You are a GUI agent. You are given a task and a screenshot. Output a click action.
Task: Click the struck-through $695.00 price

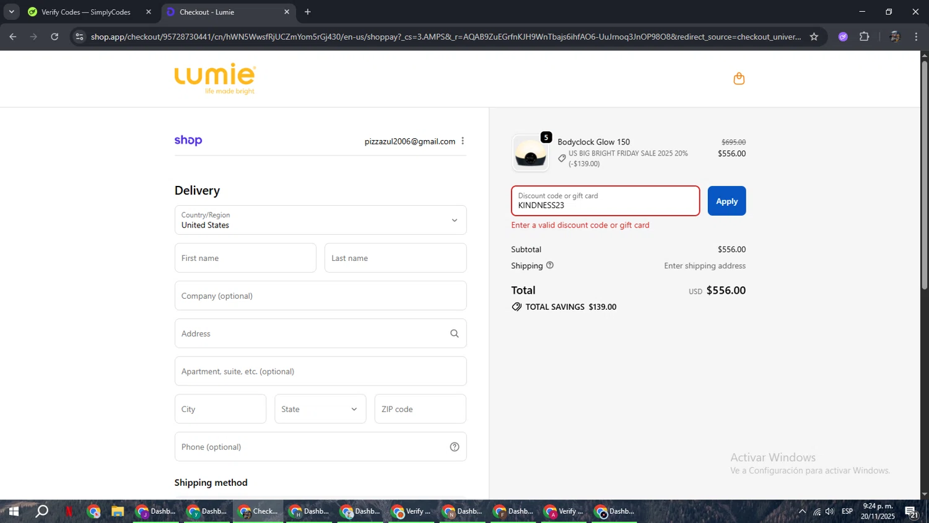tap(733, 142)
